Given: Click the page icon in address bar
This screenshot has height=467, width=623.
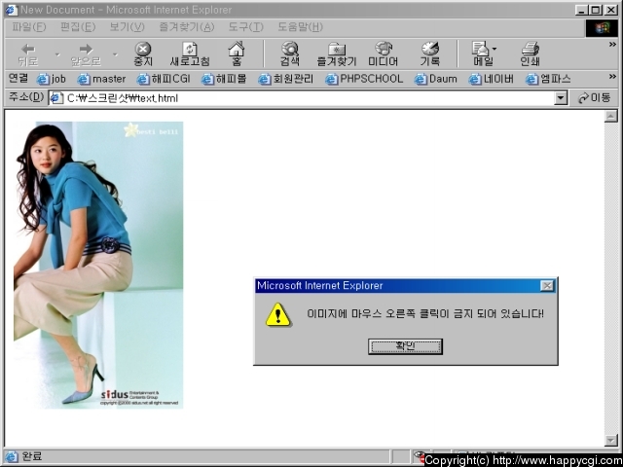Looking at the screenshot, I should [x=56, y=98].
